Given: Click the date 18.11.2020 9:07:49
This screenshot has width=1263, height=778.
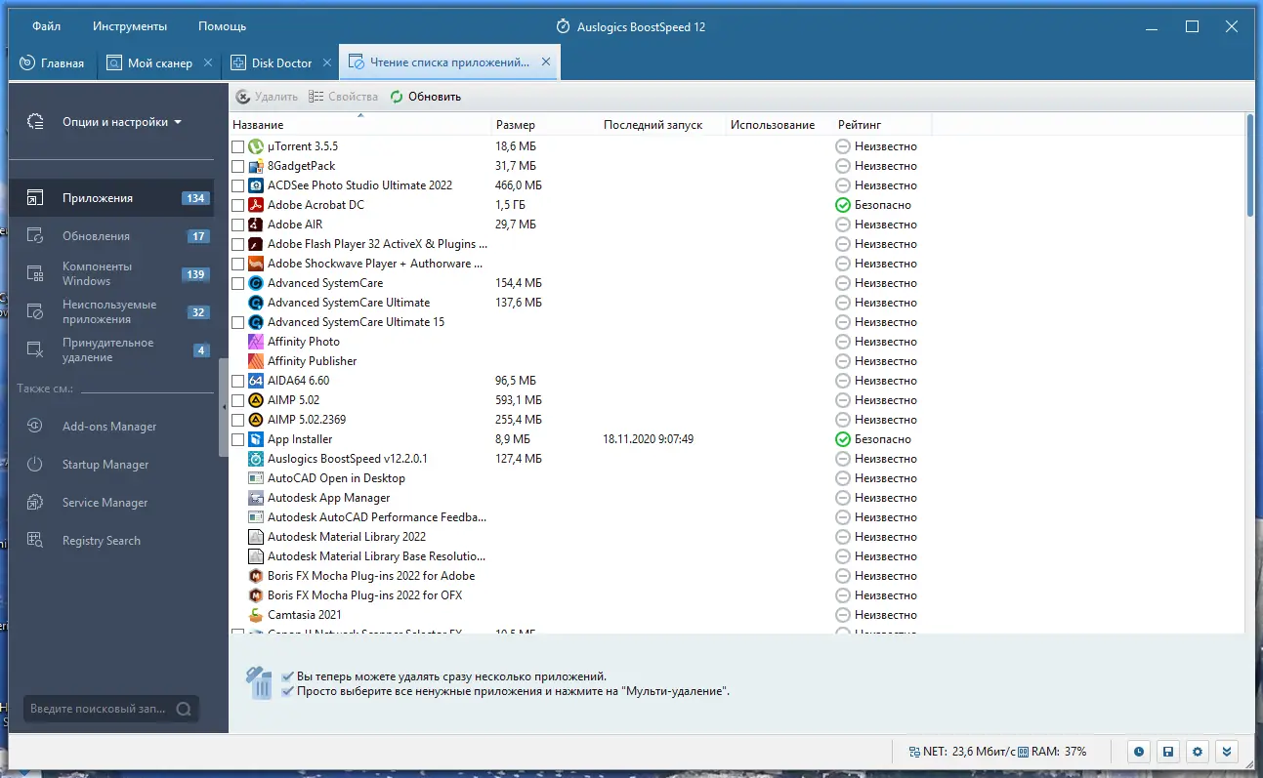Looking at the screenshot, I should coord(649,439).
